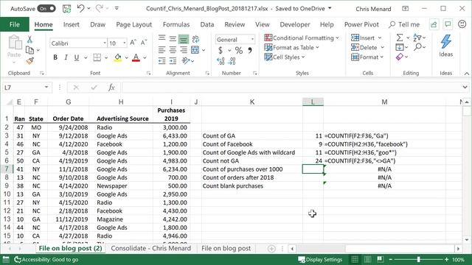The image size is (472, 265).
Task: Click the Paste clipboard icon
Action: tap(14, 43)
